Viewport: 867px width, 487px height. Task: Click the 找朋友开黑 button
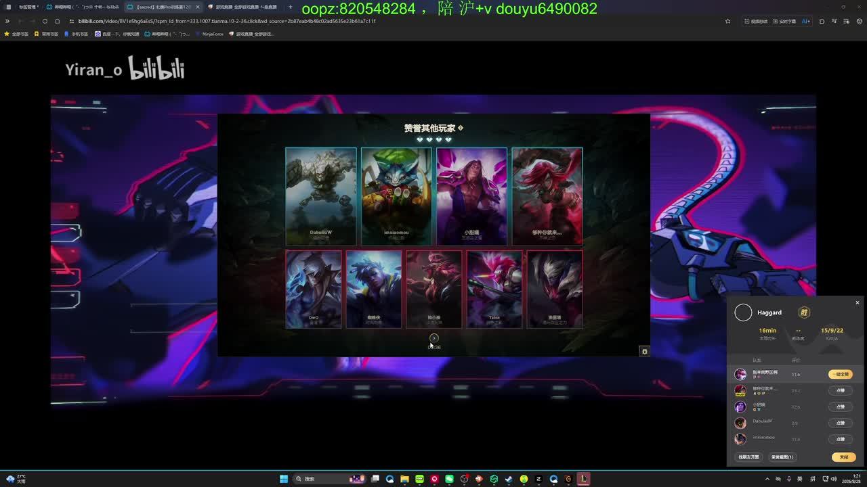coord(748,457)
